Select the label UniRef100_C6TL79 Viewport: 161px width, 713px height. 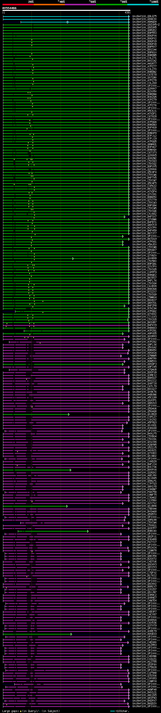(144, 386)
